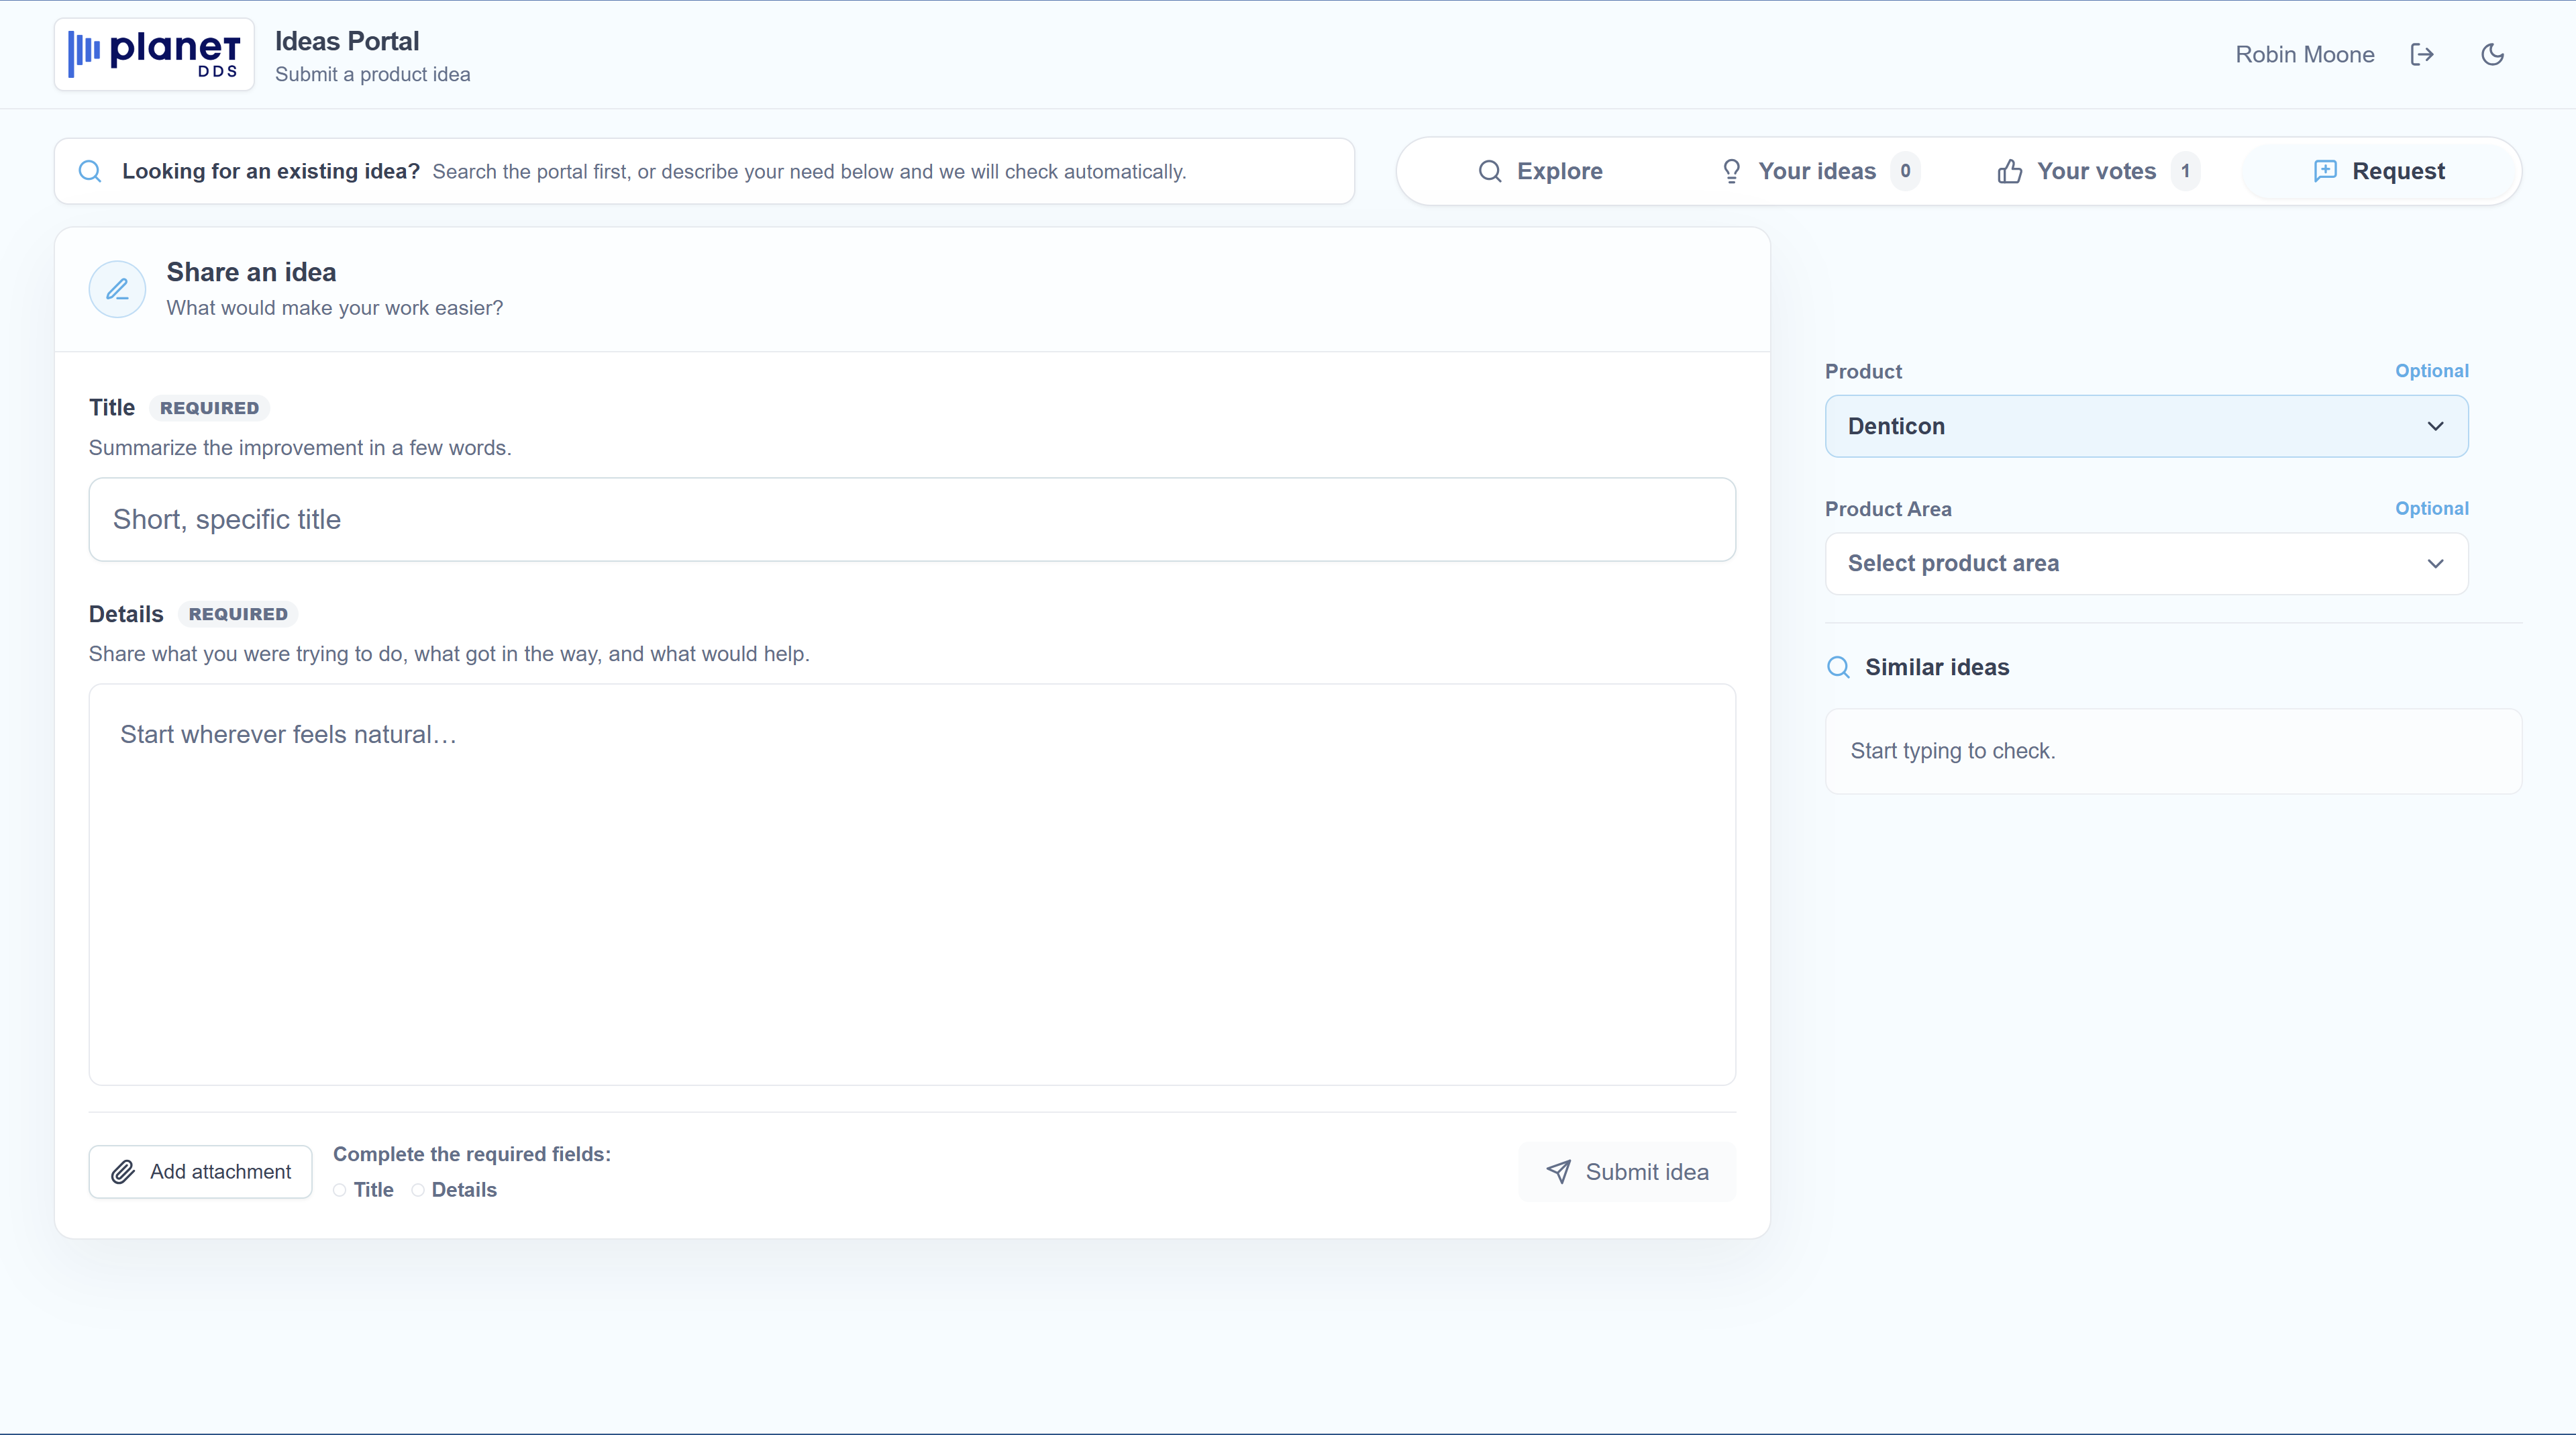Click the Details text area

coord(912,885)
